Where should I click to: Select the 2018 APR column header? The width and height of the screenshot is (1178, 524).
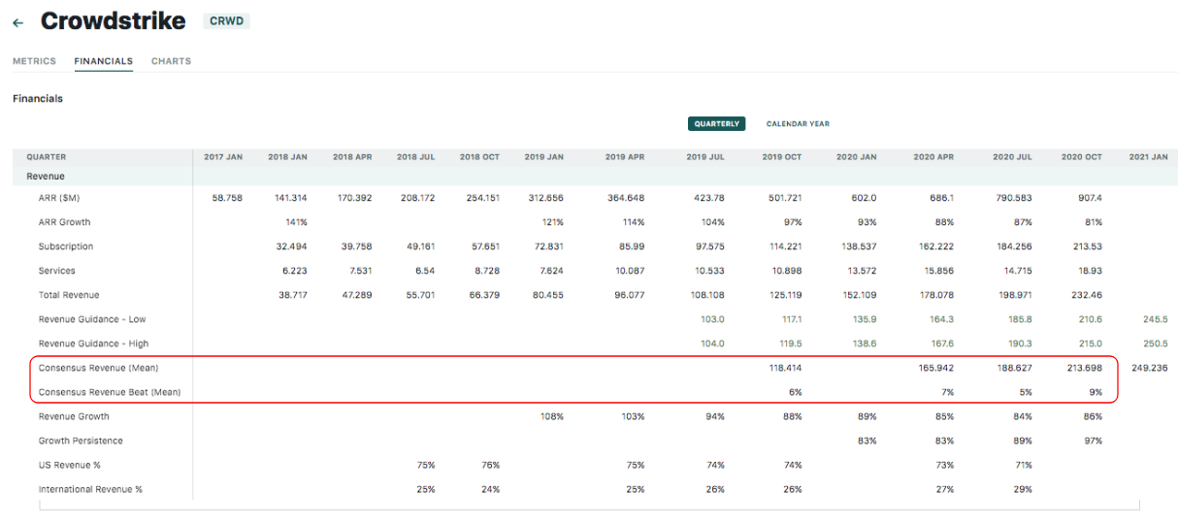click(352, 157)
